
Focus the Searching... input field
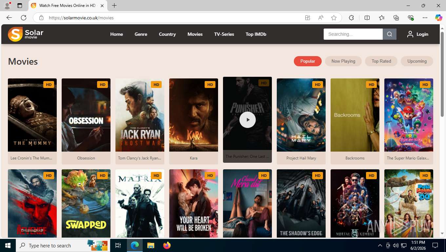(353, 34)
